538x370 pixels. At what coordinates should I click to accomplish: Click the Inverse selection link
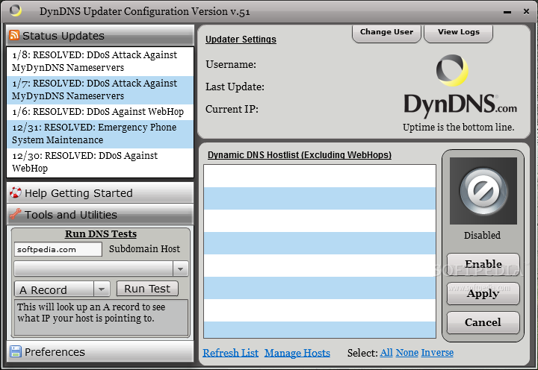(x=437, y=353)
